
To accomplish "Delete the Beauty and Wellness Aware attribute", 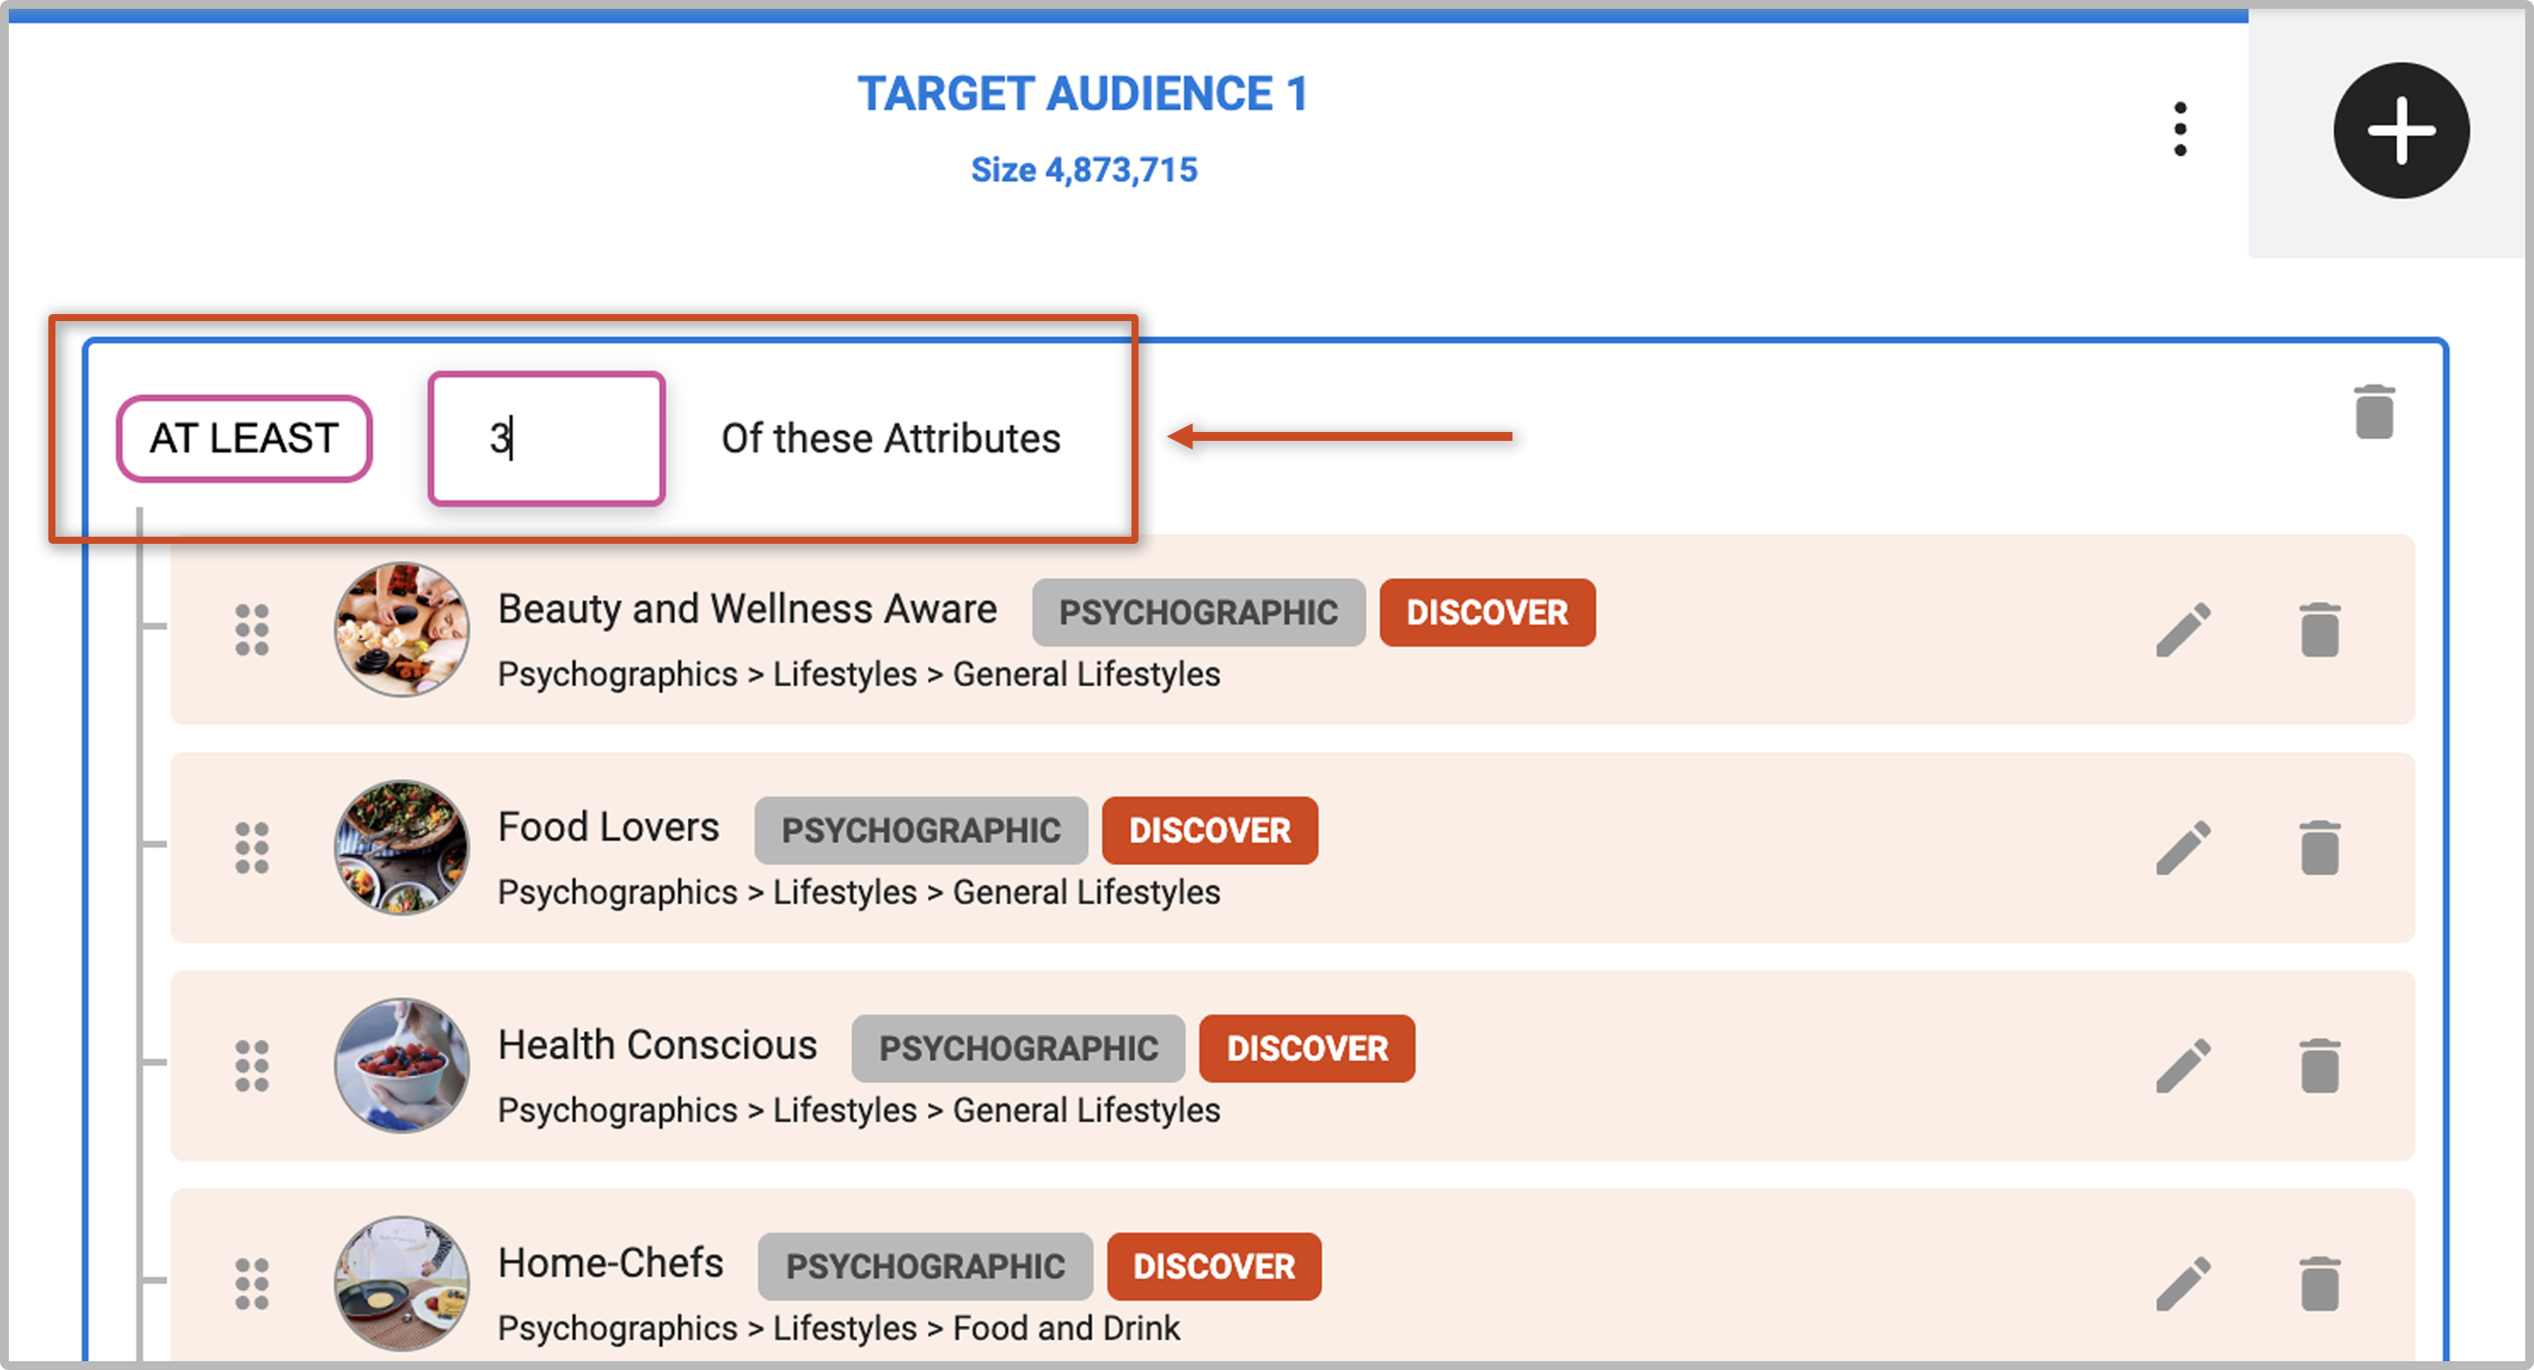I will coord(2319,630).
